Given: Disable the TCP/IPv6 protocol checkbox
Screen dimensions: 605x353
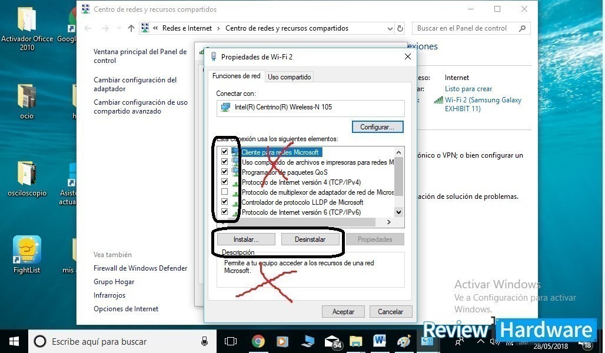Looking at the screenshot, I should coord(225,212).
